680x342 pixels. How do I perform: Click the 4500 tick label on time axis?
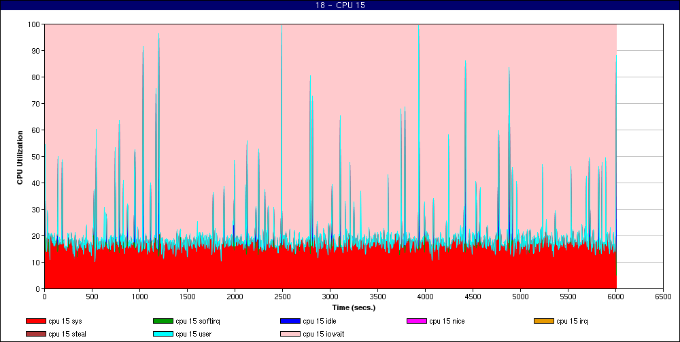(x=473, y=297)
